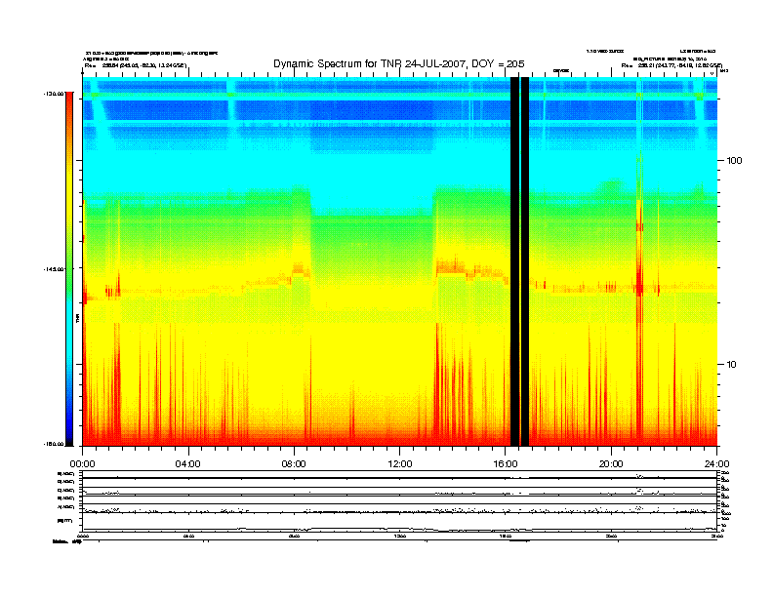Select the 20:00 time axis label
773x597 pixels.
611,464
